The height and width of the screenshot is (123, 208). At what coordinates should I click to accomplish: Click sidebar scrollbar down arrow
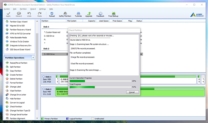coord(37,118)
